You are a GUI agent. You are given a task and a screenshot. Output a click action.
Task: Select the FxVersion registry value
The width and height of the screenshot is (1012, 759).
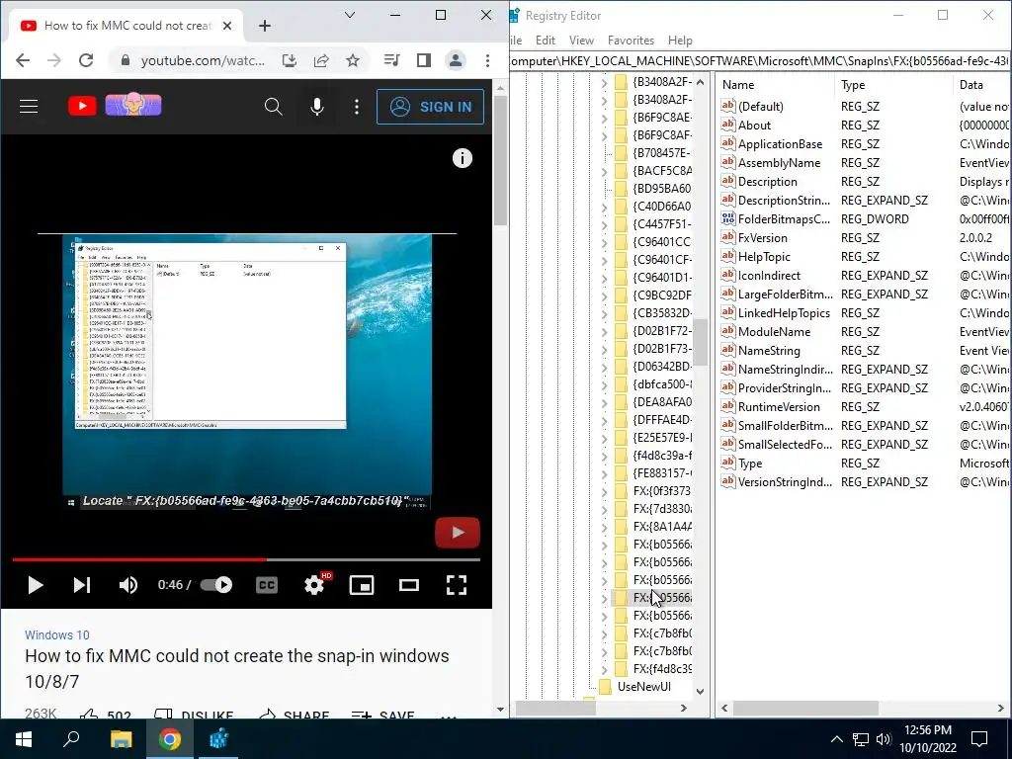point(762,238)
